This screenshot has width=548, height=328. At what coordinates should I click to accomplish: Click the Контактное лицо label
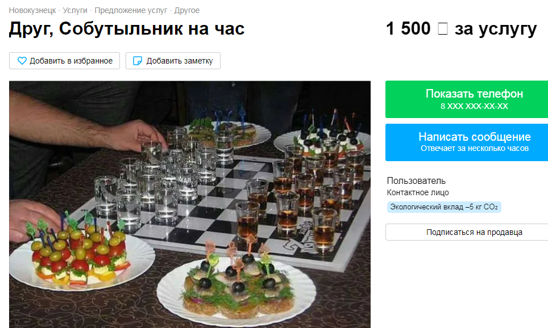click(x=418, y=192)
